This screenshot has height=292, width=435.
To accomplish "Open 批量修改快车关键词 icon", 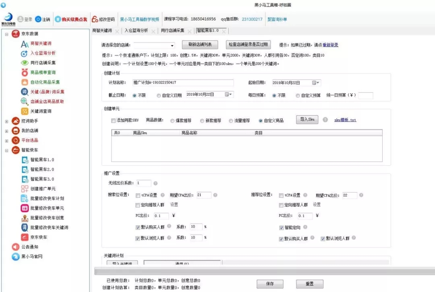I will (25, 228).
